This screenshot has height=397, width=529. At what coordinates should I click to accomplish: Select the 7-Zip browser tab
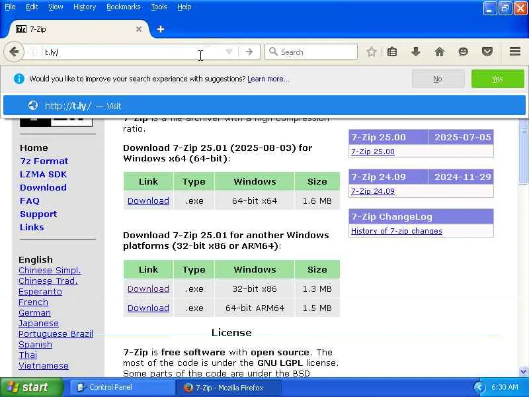coord(78,29)
